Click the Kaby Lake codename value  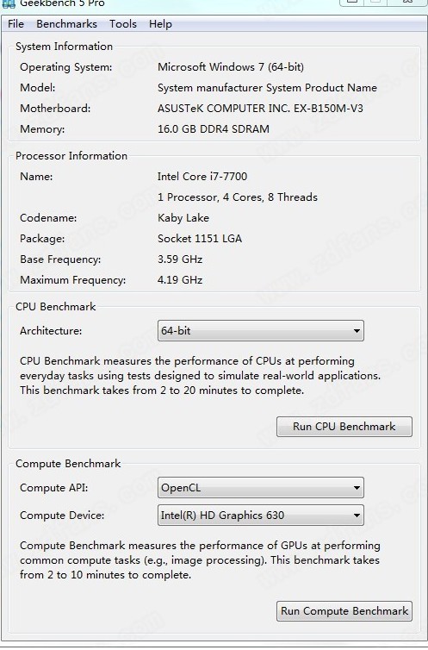[183, 218]
